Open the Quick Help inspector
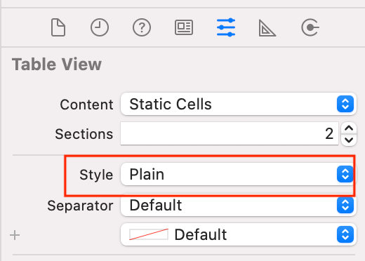This screenshot has height=261, width=365. [142, 27]
